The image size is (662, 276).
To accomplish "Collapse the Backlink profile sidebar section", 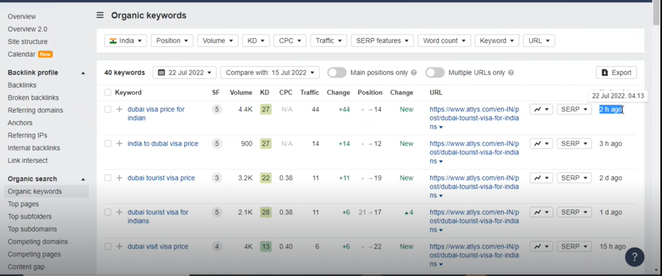I will coord(83,73).
